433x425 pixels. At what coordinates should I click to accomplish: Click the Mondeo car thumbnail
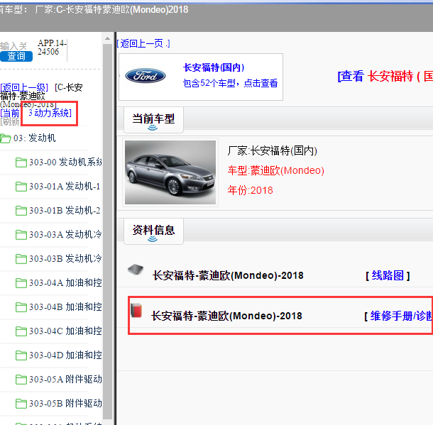click(x=170, y=172)
